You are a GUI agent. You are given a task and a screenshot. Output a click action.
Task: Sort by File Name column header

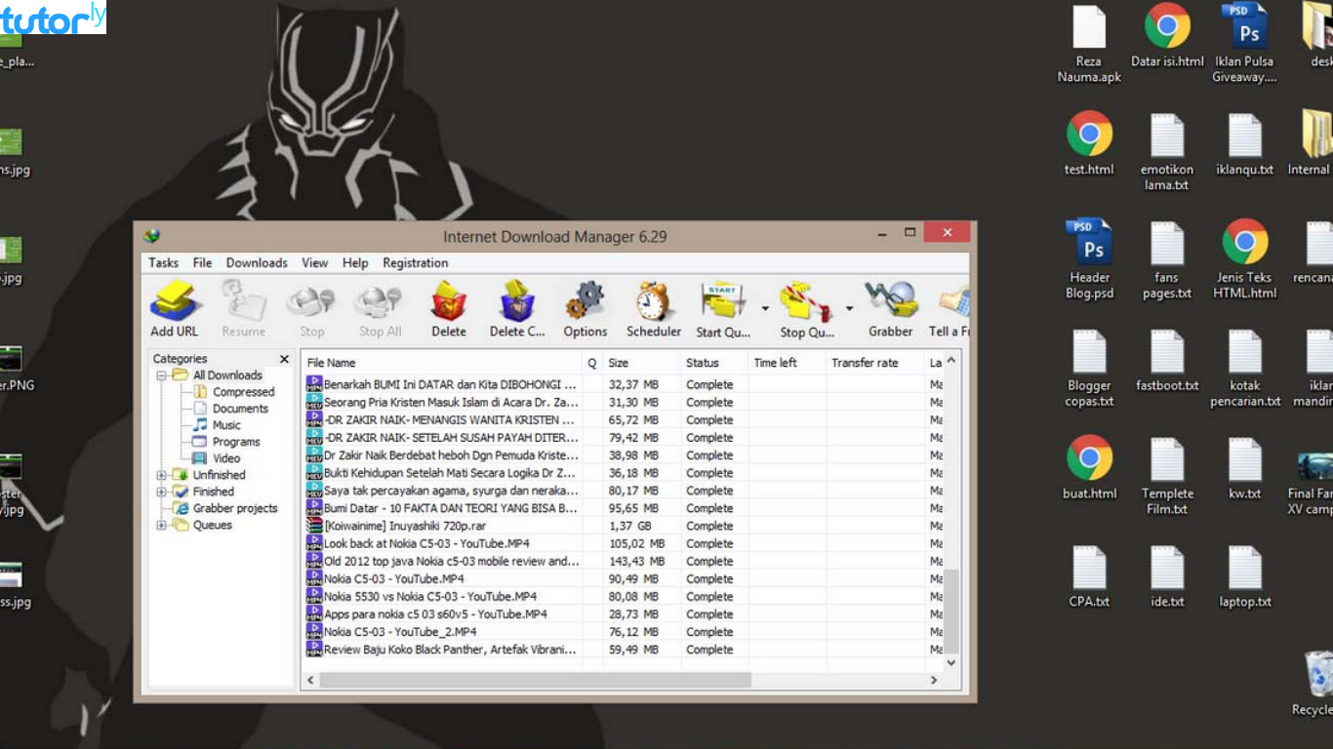[441, 363]
